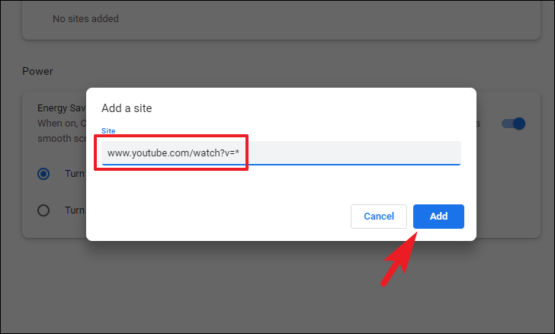Click the Add button in dialog
This screenshot has height=334, width=555.
pos(438,216)
